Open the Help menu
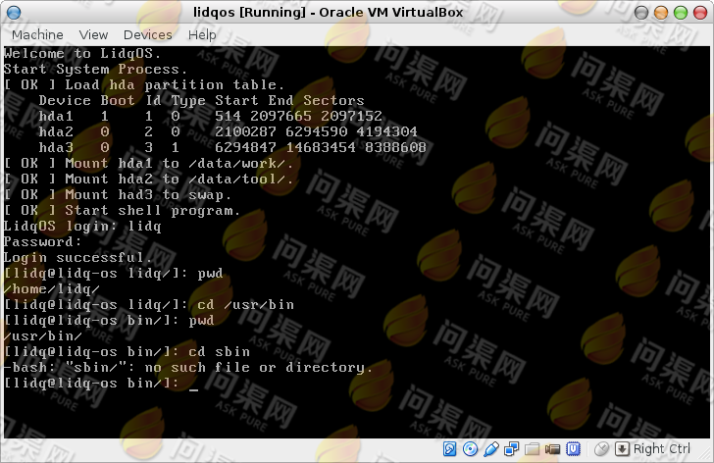Image resolution: width=714 pixels, height=463 pixels. (x=202, y=34)
